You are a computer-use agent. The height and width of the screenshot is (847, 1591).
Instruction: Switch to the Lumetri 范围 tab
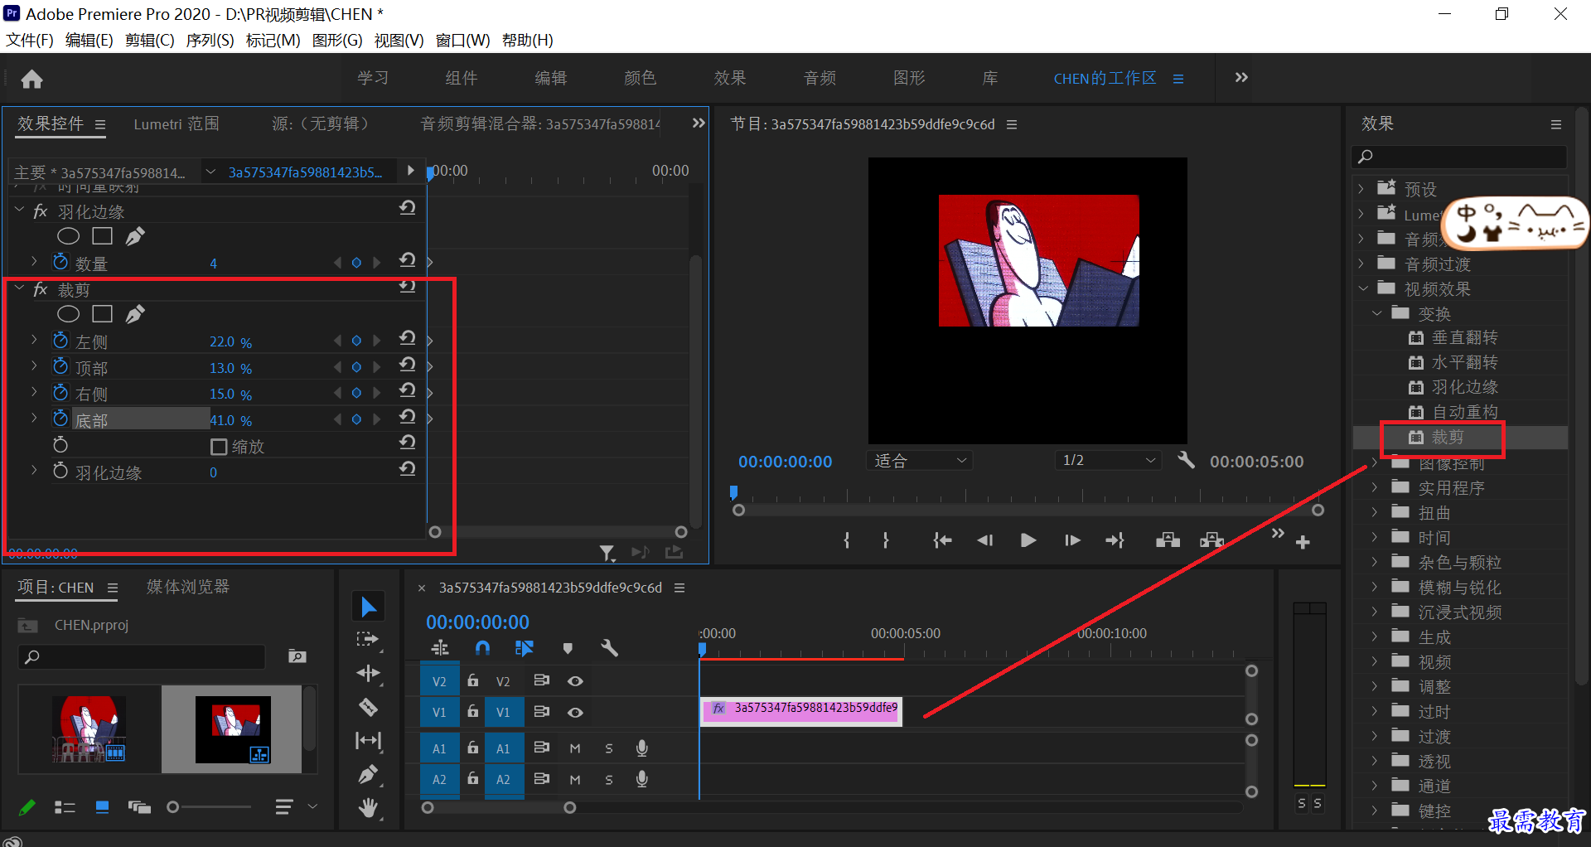[x=177, y=123]
